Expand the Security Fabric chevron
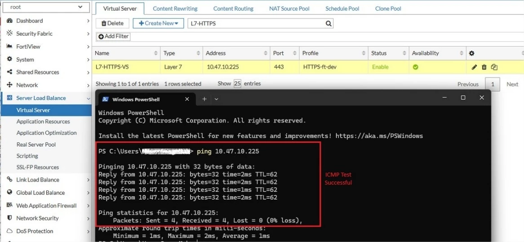Viewport: 524px width, 242px height. pos(88,33)
